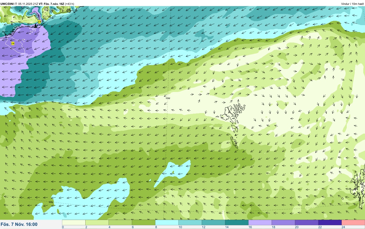Click the lavender 16–18 legend swatch
This screenshot has width=365, height=229.
pos(260,222)
